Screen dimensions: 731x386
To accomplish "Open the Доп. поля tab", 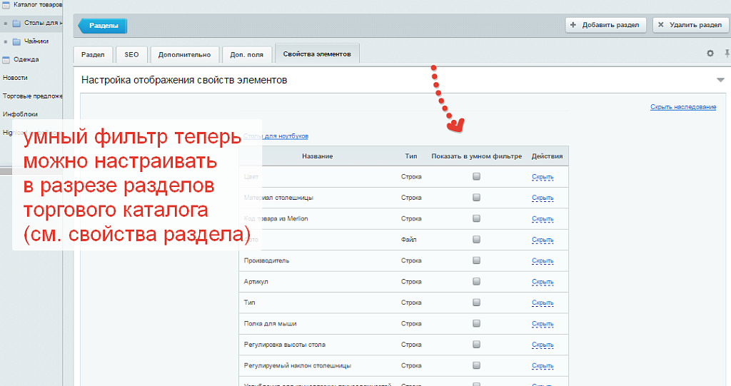I will [x=246, y=54].
